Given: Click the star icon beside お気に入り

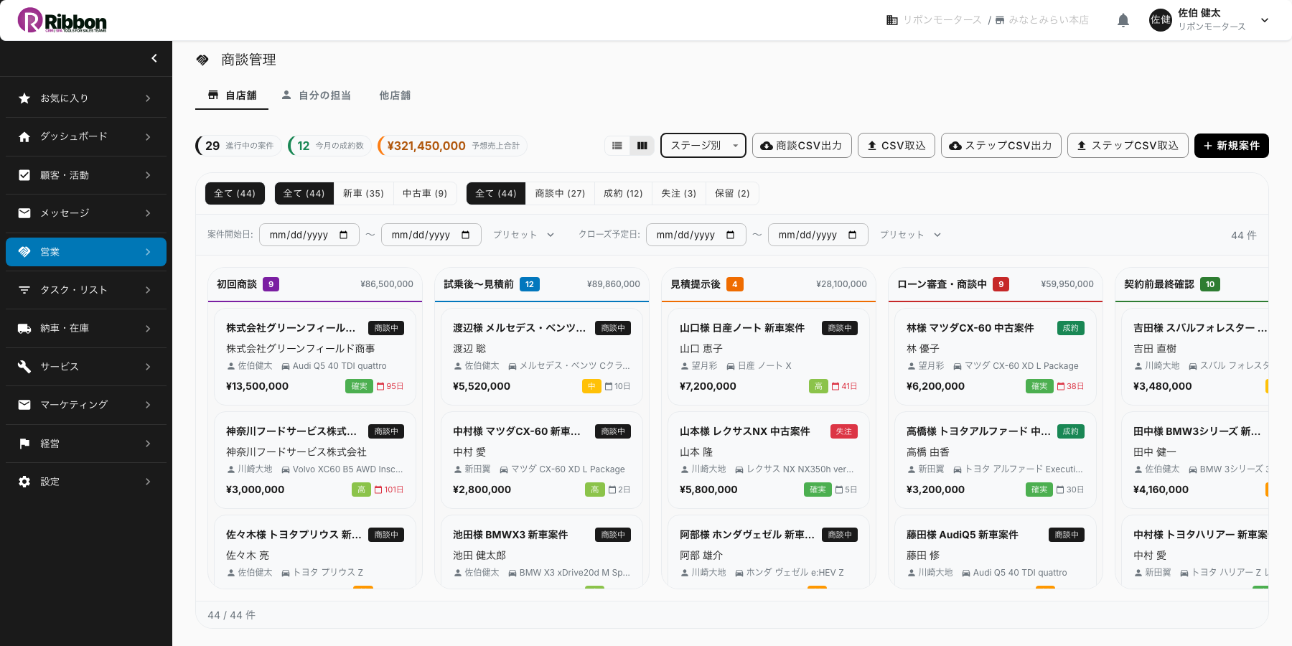Looking at the screenshot, I should [24, 98].
